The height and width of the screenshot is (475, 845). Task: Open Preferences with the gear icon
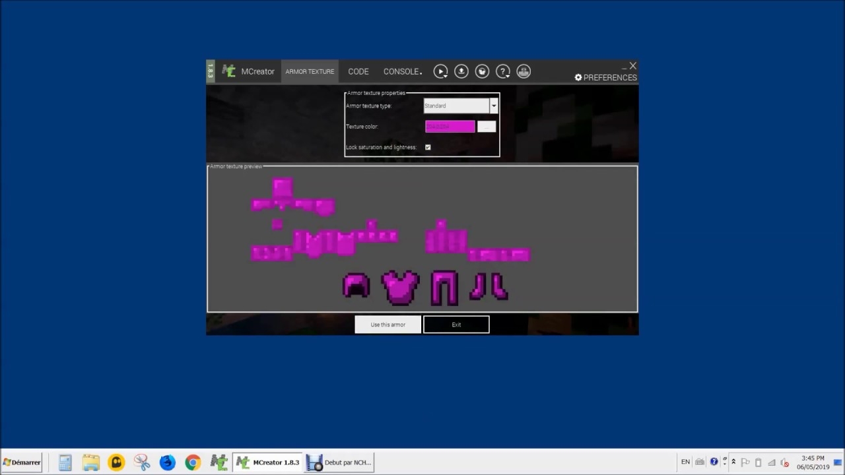point(578,77)
